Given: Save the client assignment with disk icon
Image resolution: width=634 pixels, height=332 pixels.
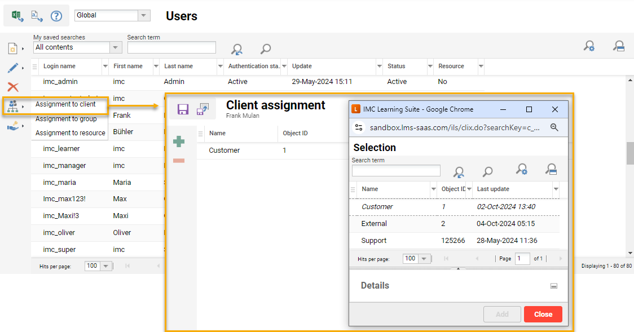Looking at the screenshot, I should [x=183, y=109].
